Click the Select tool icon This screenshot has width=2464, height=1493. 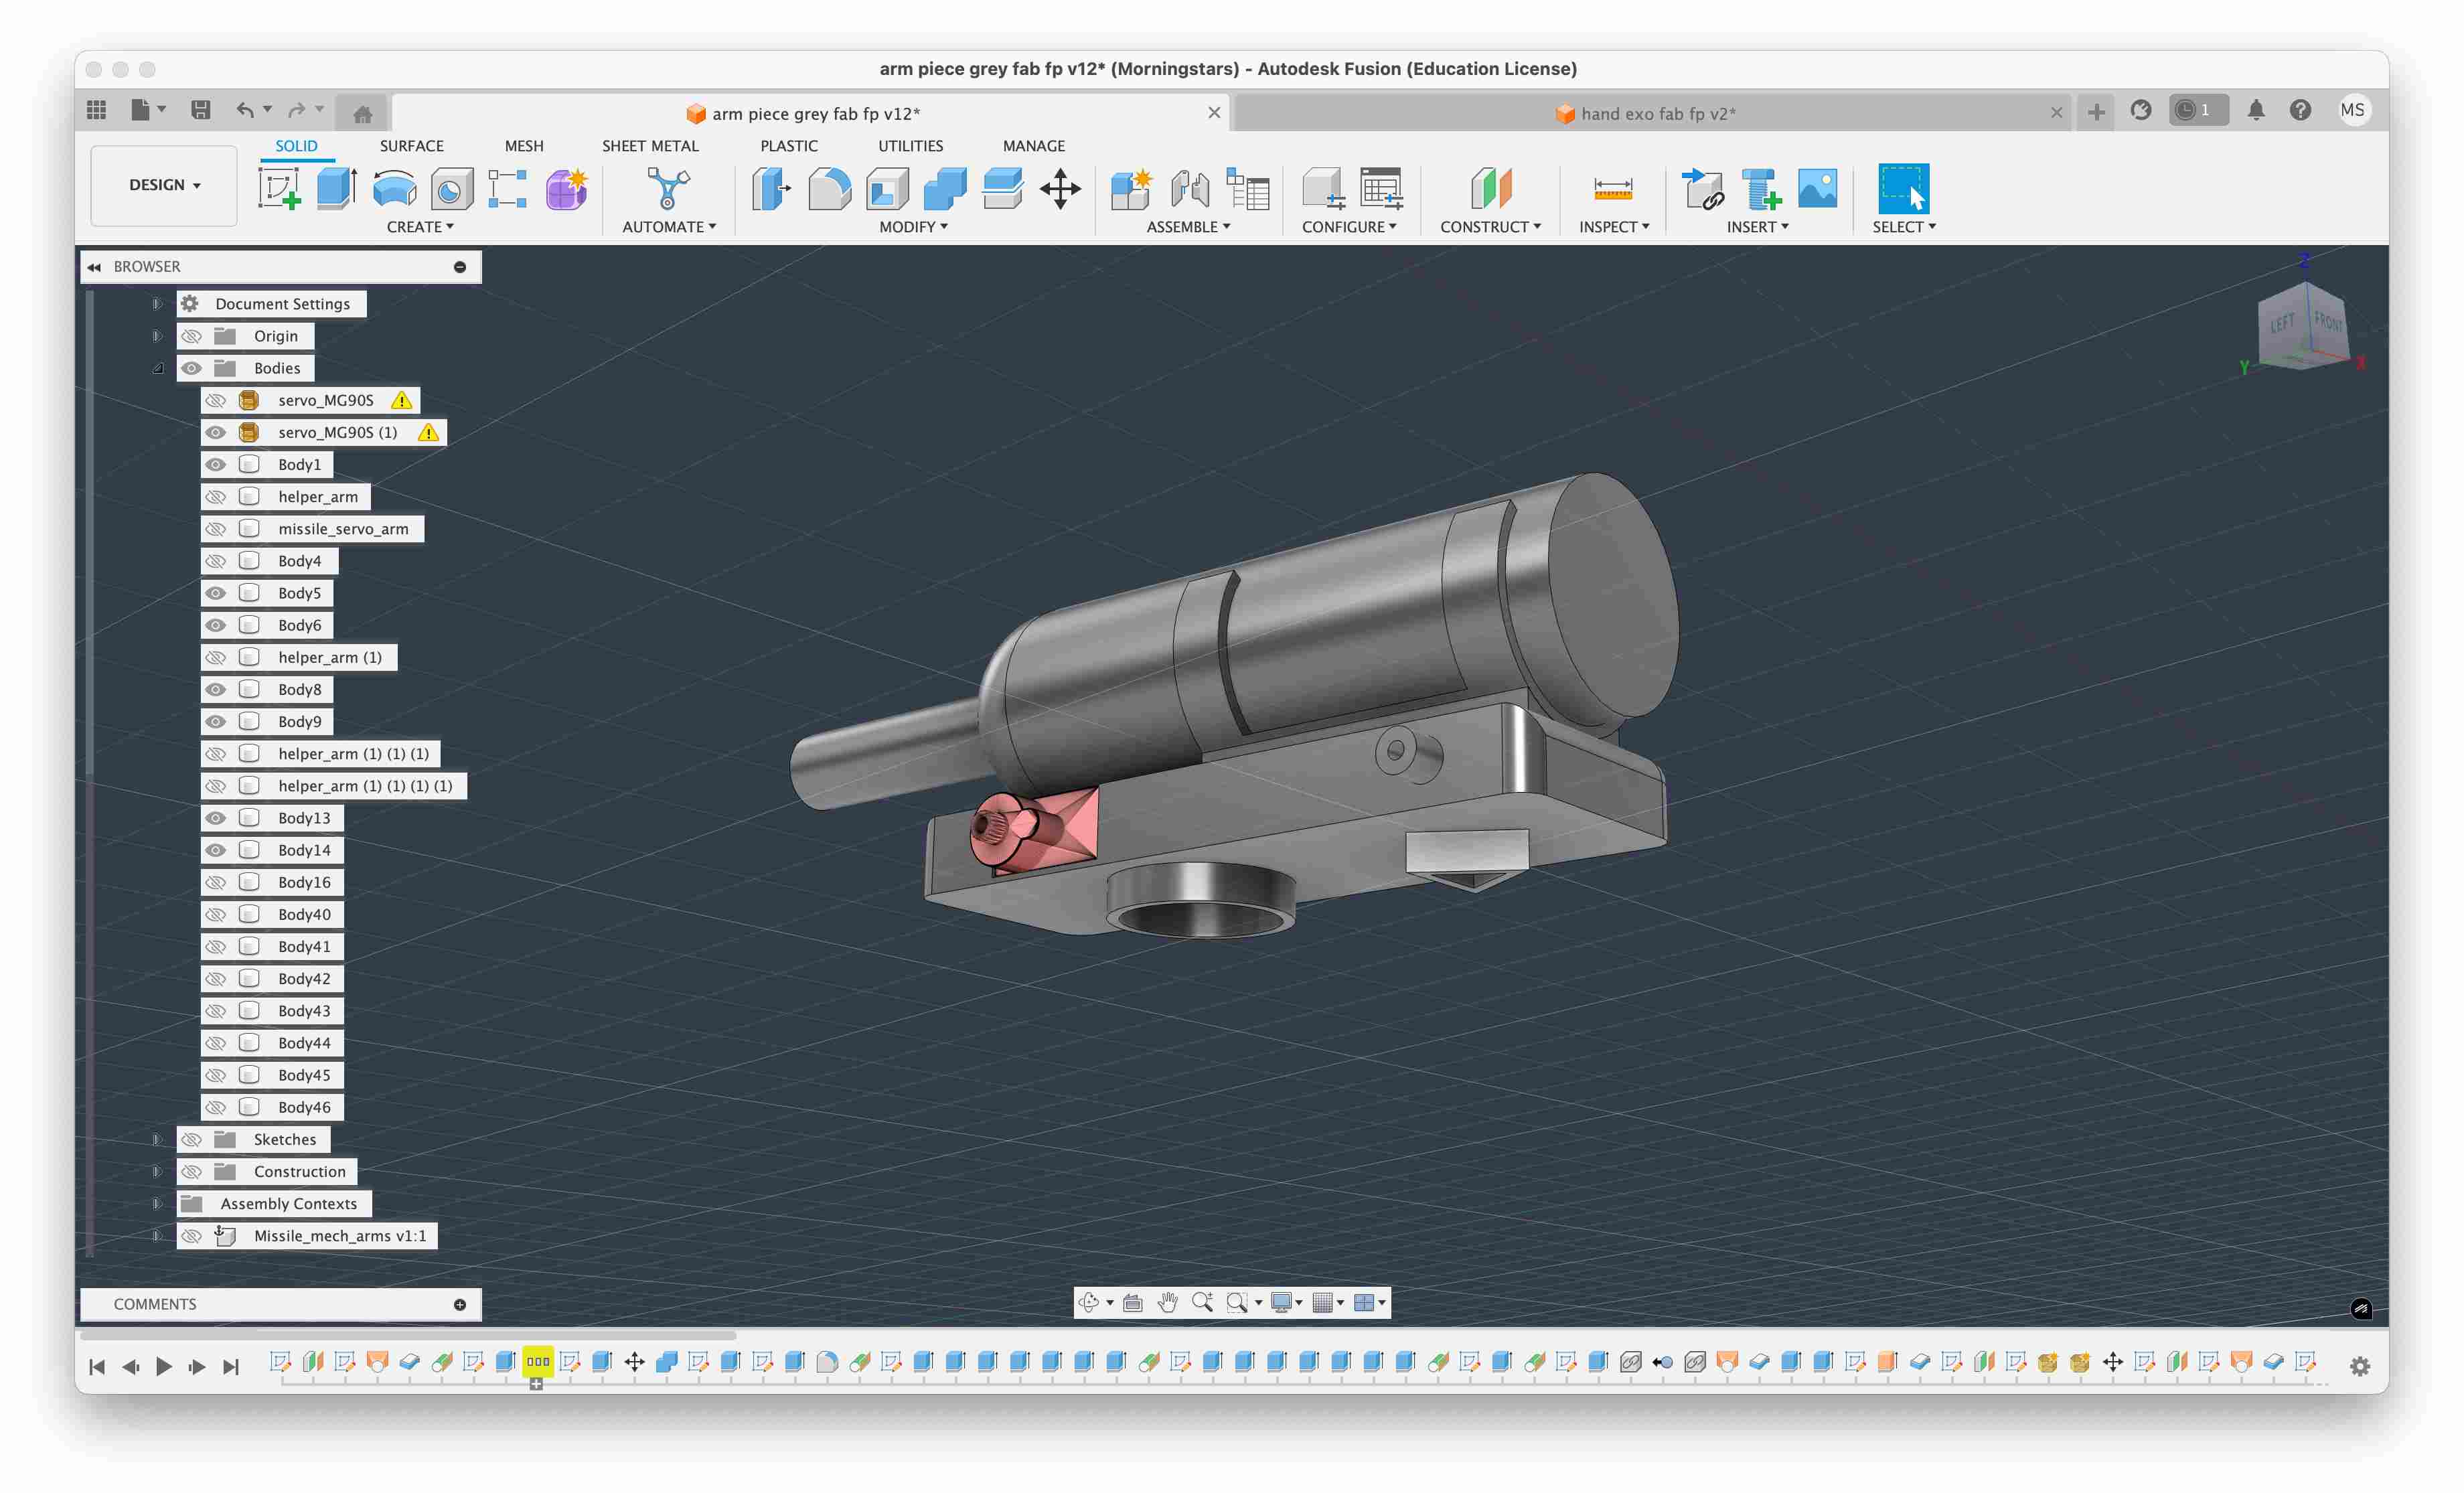click(1903, 188)
